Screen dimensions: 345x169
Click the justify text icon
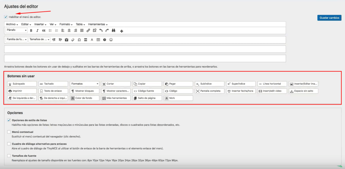[x=82, y=31]
